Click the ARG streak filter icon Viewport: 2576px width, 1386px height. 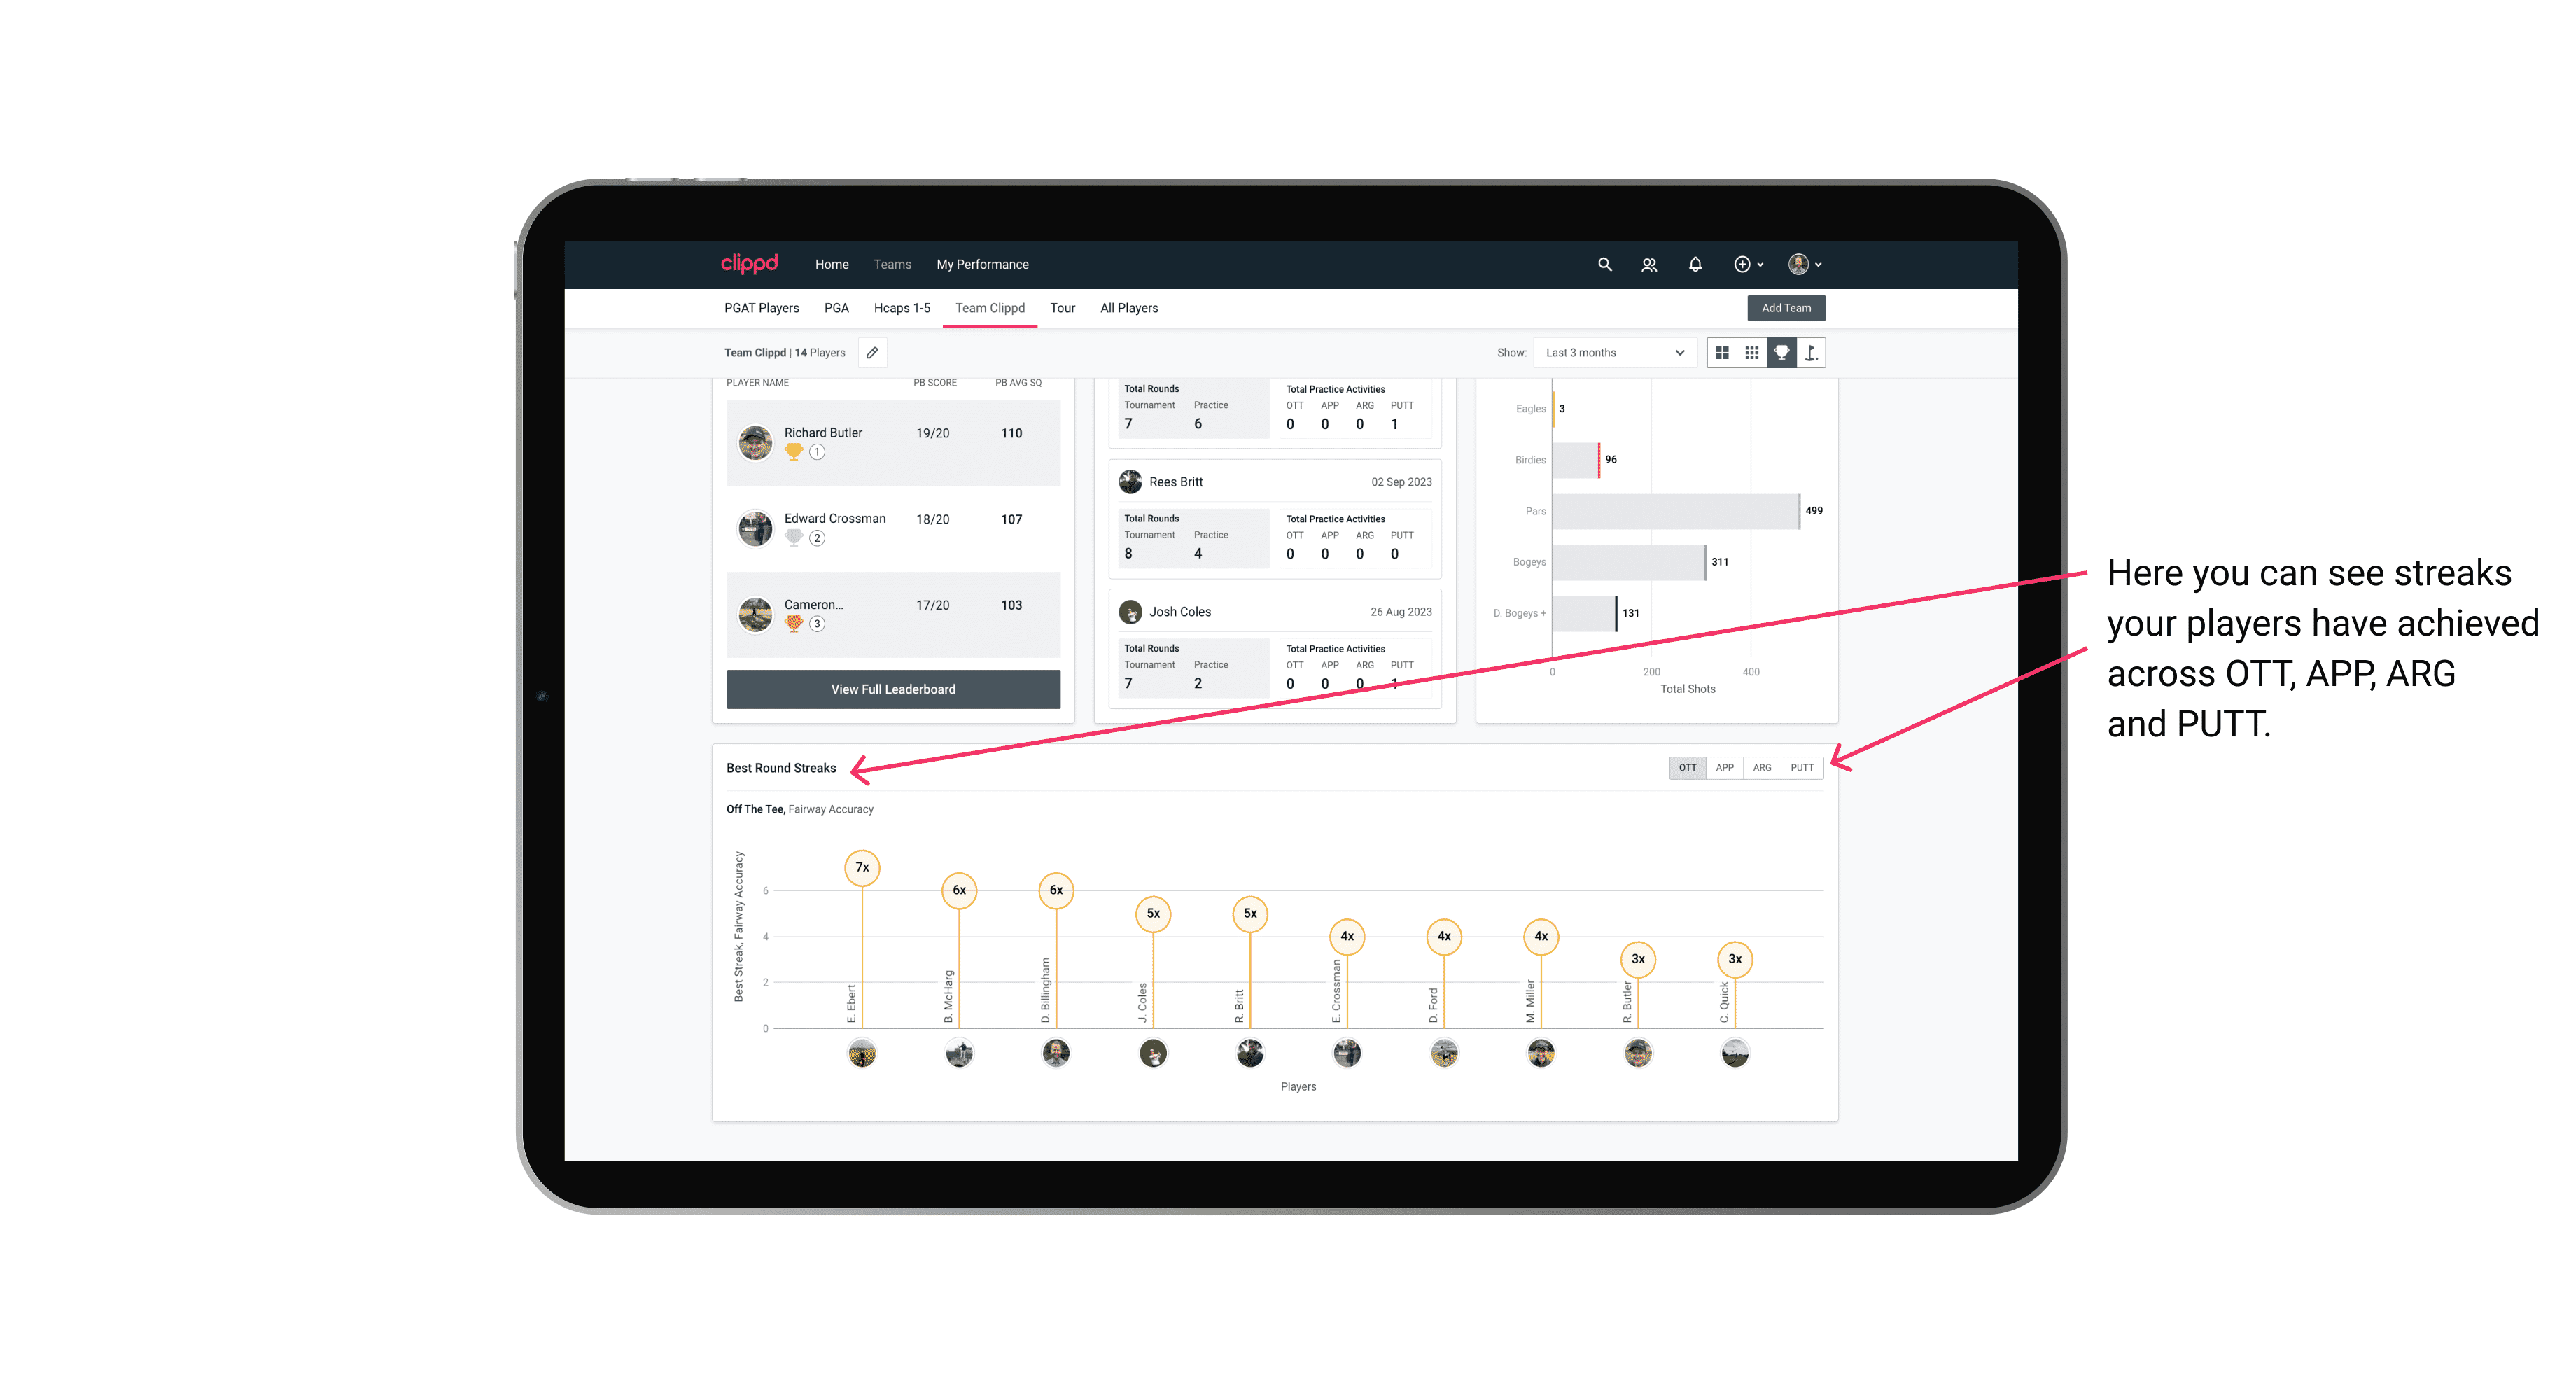coord(1764,768)
